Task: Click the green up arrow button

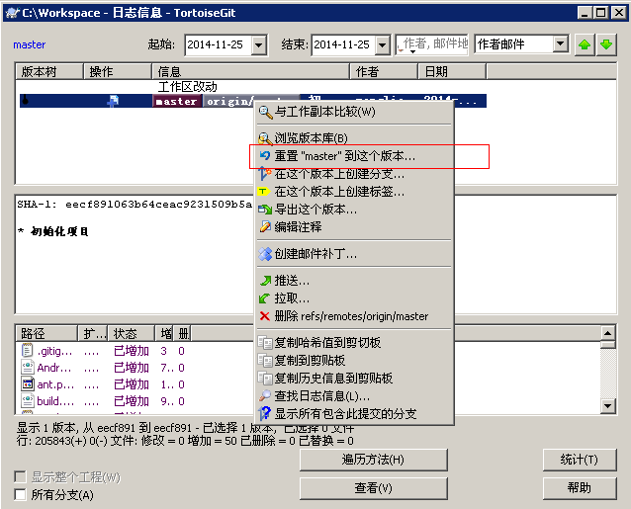Action: (586, 44)
